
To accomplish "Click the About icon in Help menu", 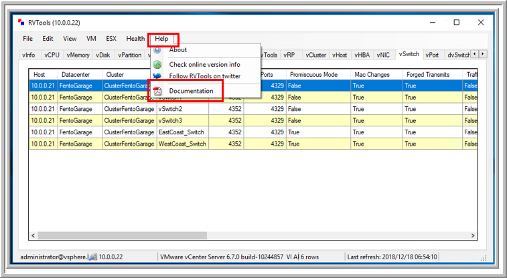I will click(x=157, y=50).
